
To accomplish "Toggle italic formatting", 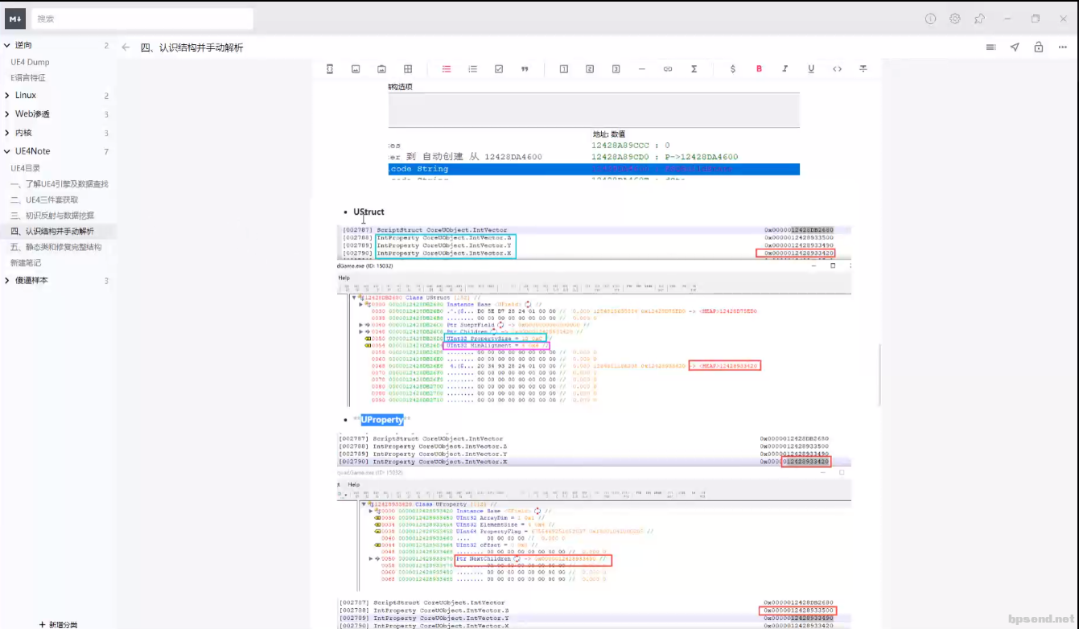I will tap(785, 69).
